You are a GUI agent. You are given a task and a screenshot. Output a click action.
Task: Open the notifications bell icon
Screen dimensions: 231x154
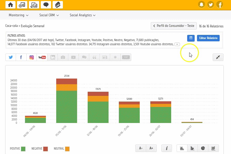coord(202,5)
